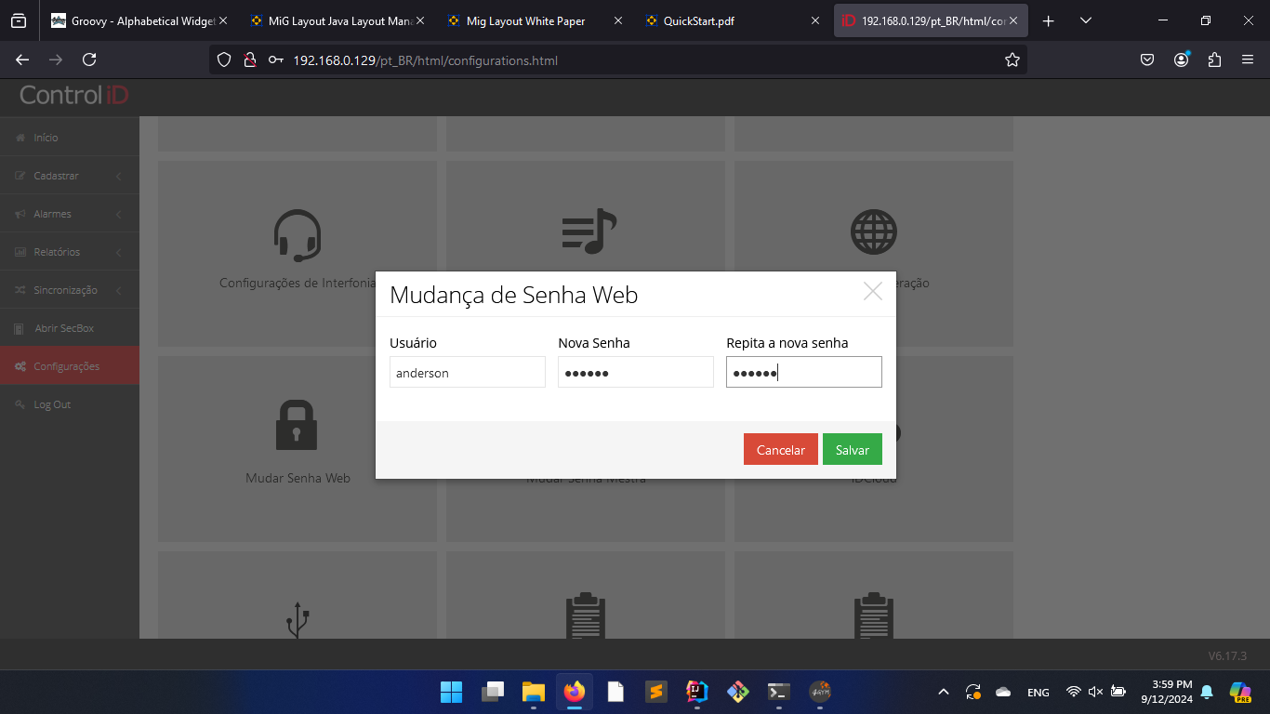
Task: Expand the Sincronização sidebar menu
Action: (x=65, y=290)
